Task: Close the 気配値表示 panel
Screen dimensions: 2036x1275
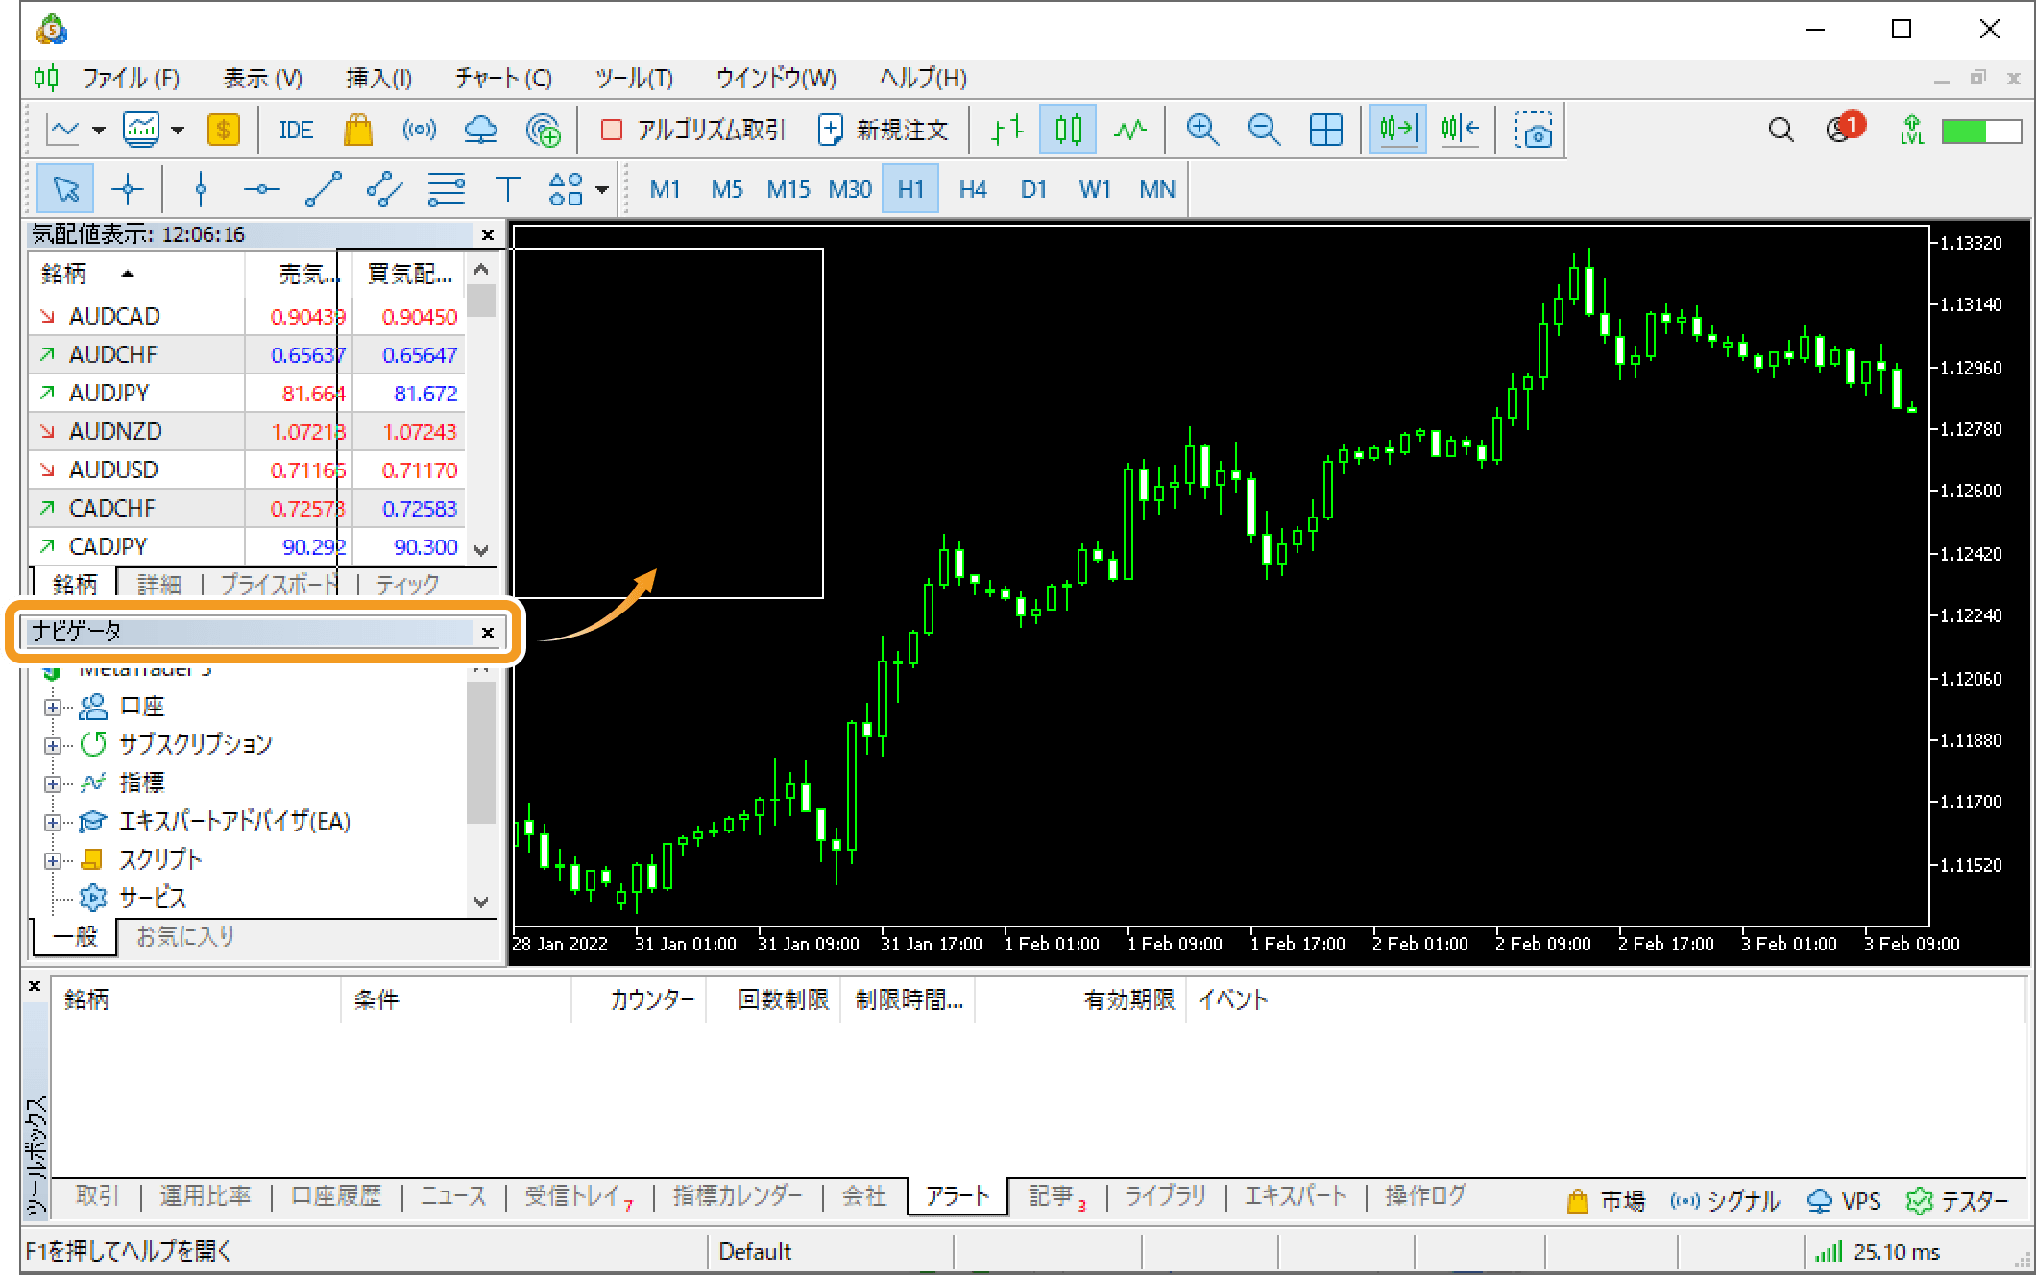Action: pos(487,234)
